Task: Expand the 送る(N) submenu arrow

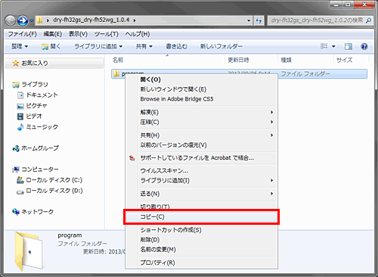Action: coord(271,194)
